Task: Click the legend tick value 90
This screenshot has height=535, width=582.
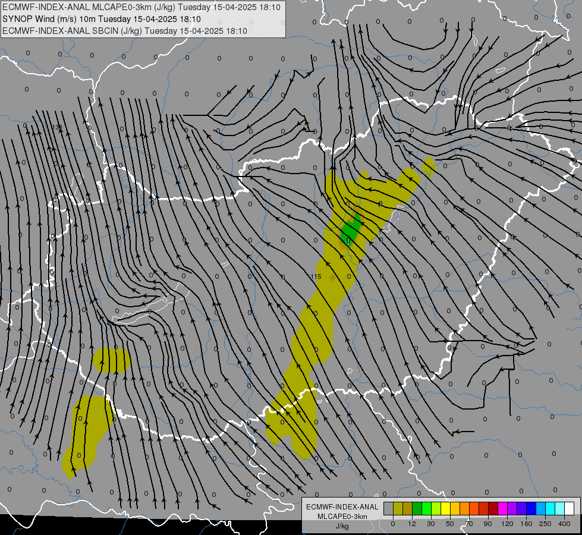Action: pyautogui.click(x=487, y=524)
